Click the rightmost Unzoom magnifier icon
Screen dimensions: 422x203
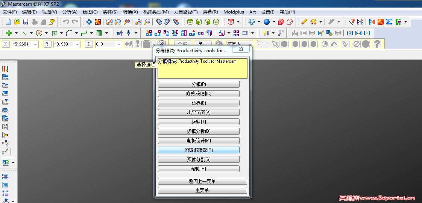(x=147, y=22)
